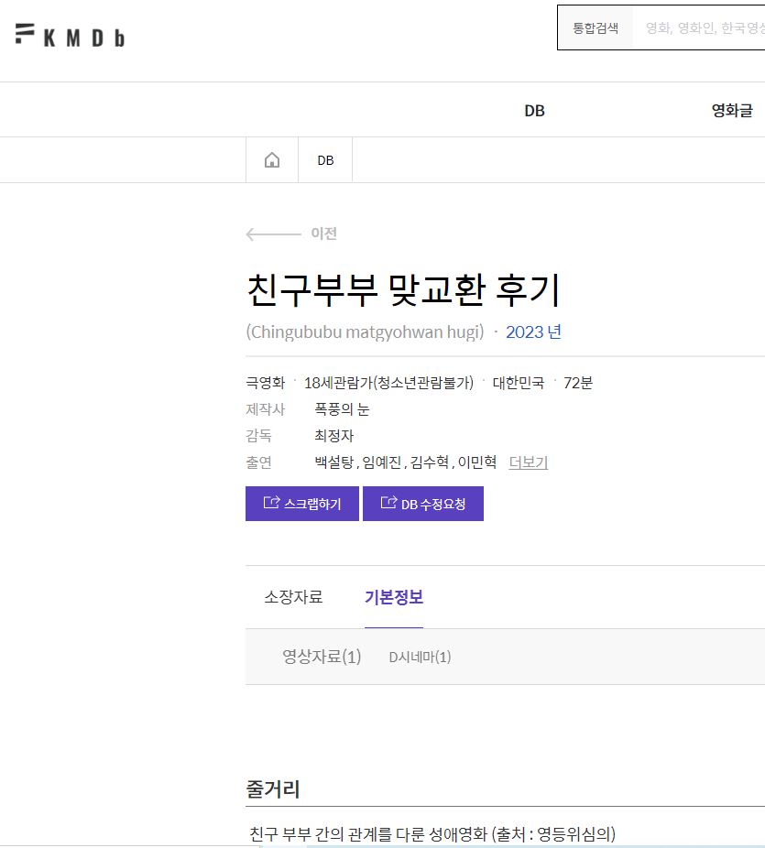Select the 소장자료 tab
Viewport: 765px width, 848px height.
click(x=293, y=597)
